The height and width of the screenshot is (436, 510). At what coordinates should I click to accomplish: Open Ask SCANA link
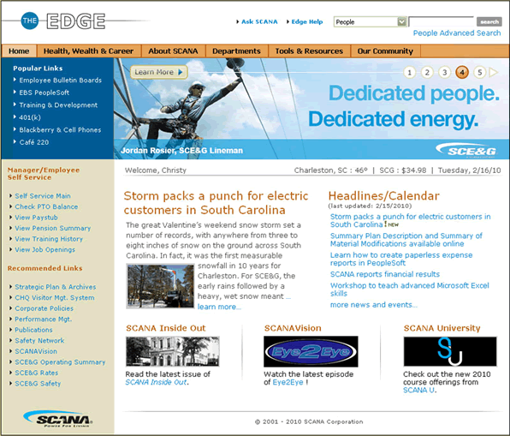[x=259, y=21]
